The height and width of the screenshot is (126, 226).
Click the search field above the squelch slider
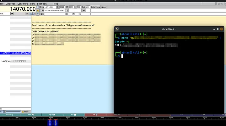click(x=16, y=109)
